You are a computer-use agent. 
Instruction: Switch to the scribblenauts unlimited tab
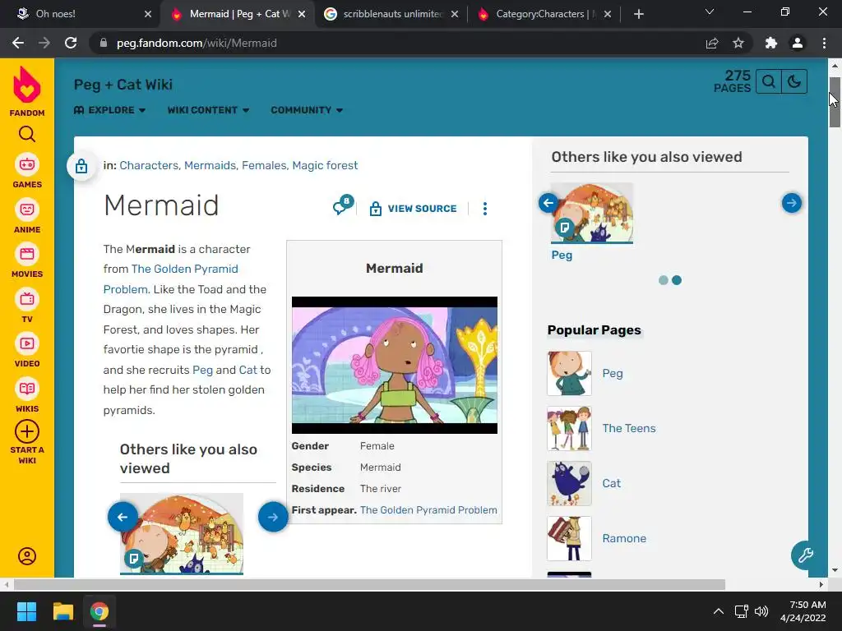coord(392,14)
